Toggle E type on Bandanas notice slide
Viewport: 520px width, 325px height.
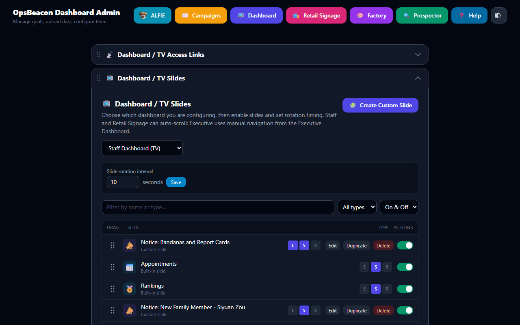[293, 245]
